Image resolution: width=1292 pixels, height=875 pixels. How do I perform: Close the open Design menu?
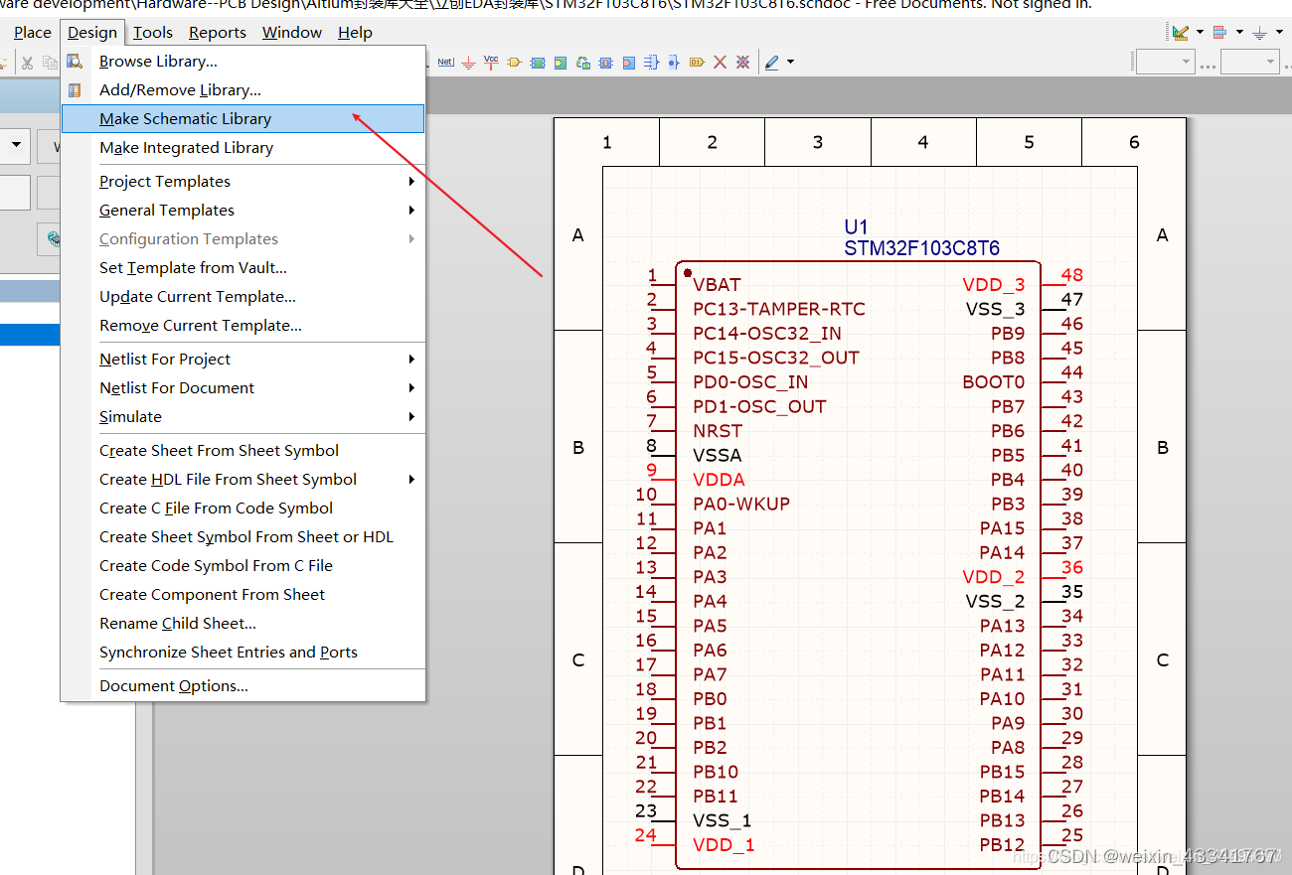pos(92,33)
